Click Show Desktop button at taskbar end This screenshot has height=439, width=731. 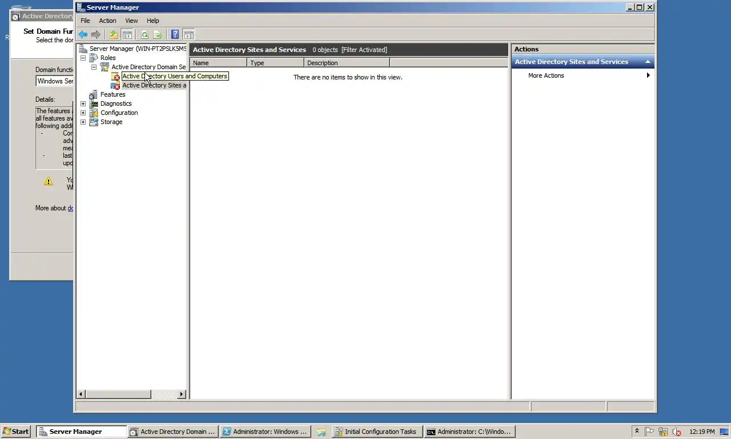pyautogui.click(x=725, y=432)
